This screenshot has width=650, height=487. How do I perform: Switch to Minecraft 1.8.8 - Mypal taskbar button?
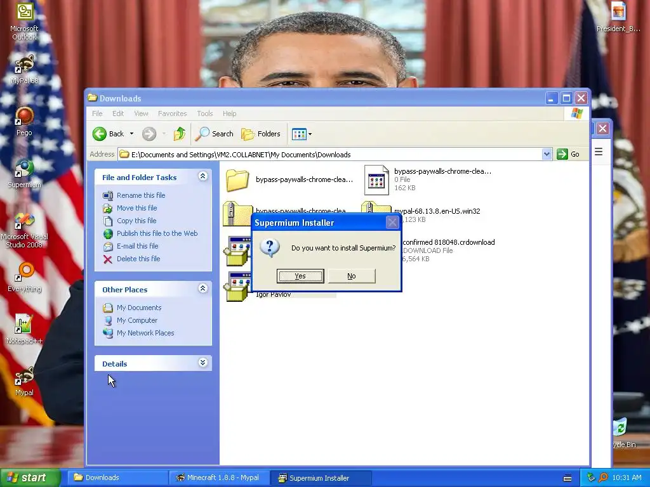tap(219, 477)
